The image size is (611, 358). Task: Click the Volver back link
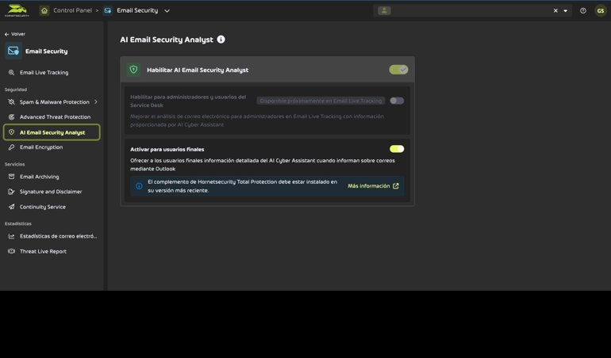pos(15,34)
